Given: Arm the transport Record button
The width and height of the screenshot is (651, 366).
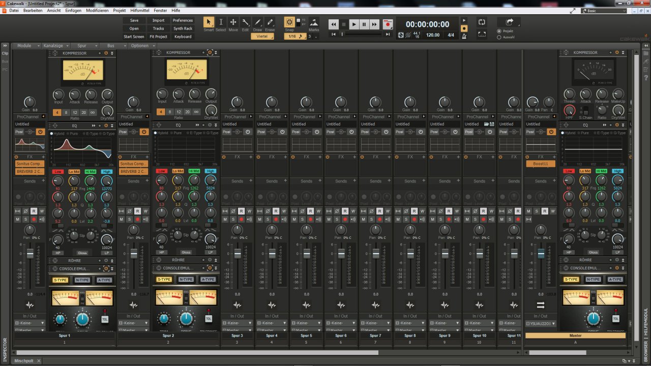Looking at the screenshot, I should [x=388, y=24].
